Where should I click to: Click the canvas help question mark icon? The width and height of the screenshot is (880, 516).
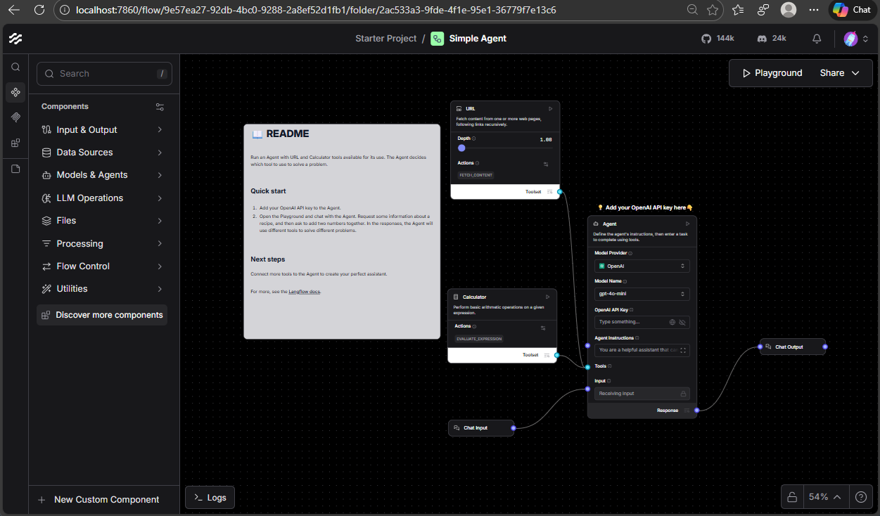pyautogui.click(x=861, y=496)
